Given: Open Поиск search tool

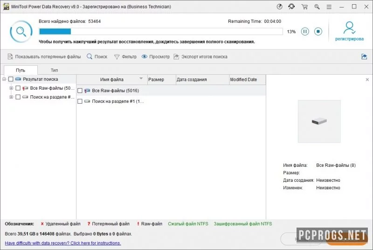Looking at the screenshot, I should [97, 57].
